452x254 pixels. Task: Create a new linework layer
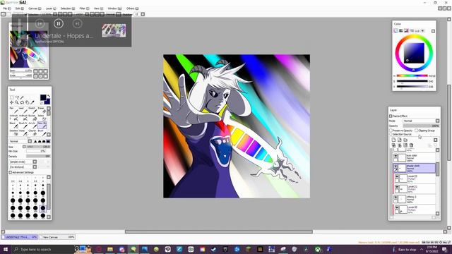pos(400,140)
